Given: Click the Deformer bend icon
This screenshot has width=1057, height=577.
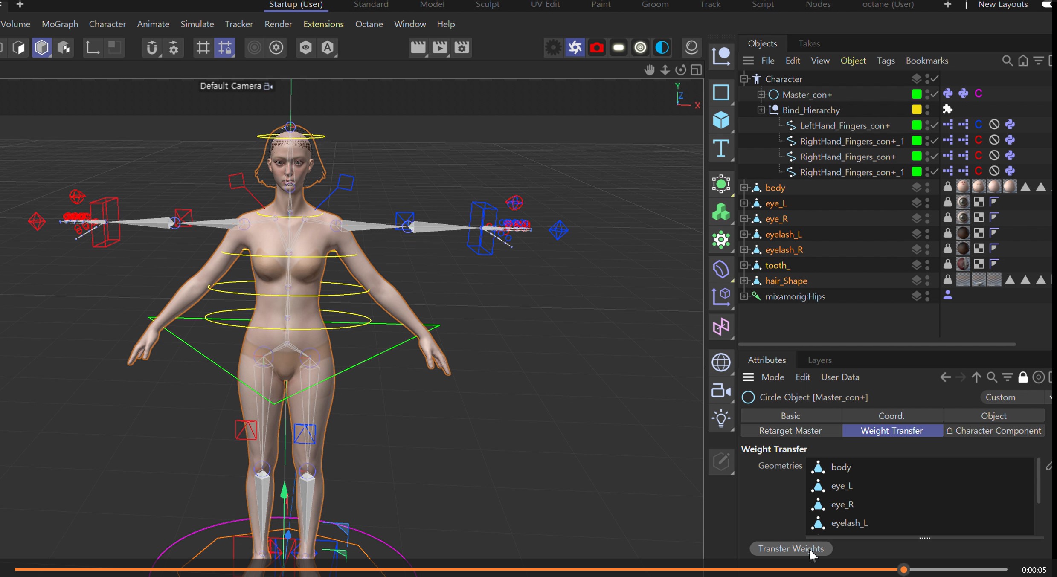Looking at the screenshot, I should coord(721,269).
